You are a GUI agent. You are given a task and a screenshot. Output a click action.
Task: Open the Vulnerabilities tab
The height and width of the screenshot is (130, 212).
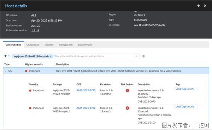[13, 45]
